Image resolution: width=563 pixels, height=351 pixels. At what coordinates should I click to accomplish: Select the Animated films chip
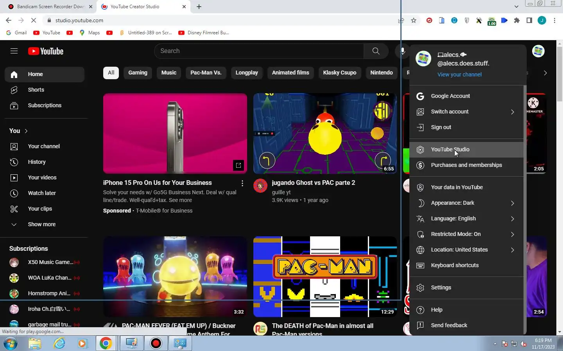290,73
